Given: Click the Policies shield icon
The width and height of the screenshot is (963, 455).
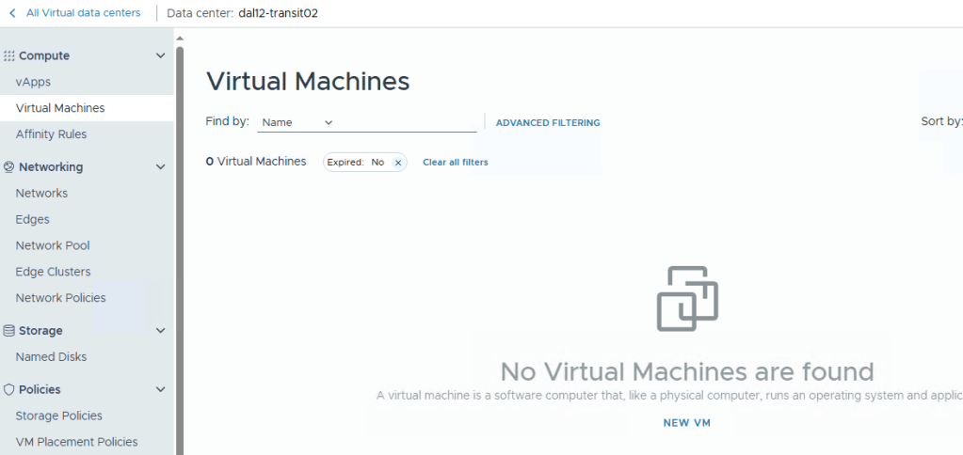Looking at the screenshot, I should coord(9,389).
